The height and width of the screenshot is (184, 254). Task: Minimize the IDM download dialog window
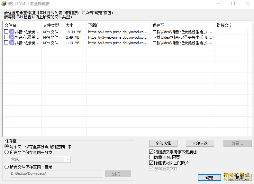coord(219,4)
